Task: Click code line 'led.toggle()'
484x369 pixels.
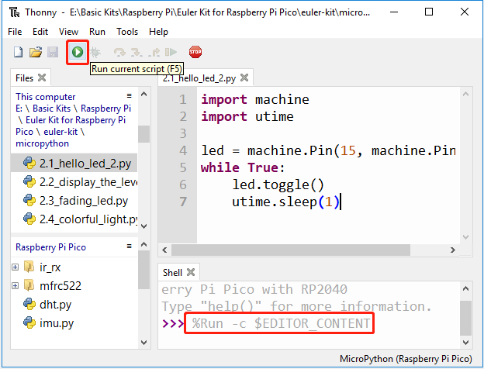Action: (278, 184)
